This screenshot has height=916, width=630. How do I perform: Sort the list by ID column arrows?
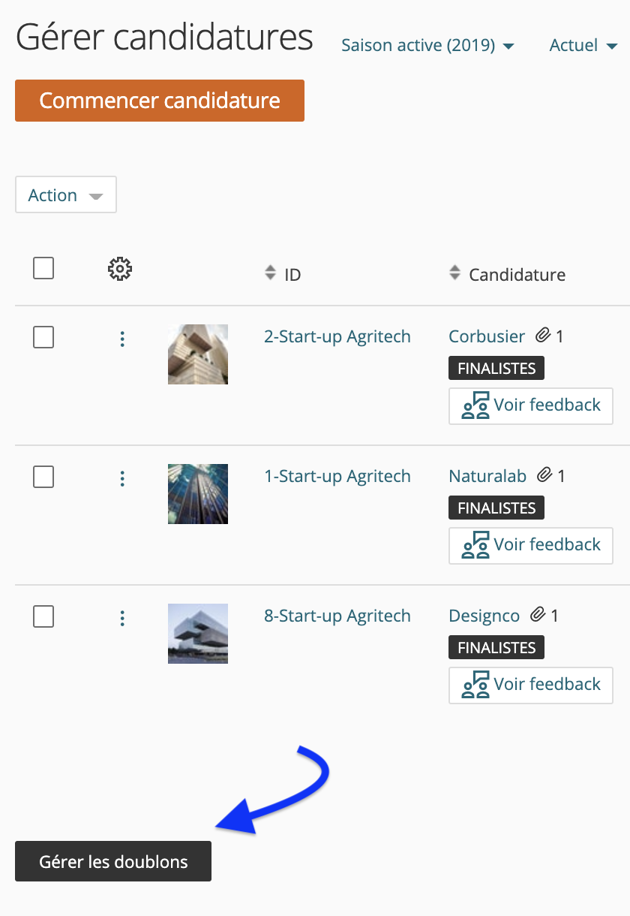(x=271, y=273)
